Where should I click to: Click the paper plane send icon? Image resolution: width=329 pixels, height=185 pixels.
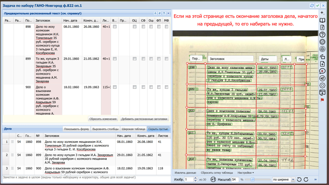tap(322, 78)
